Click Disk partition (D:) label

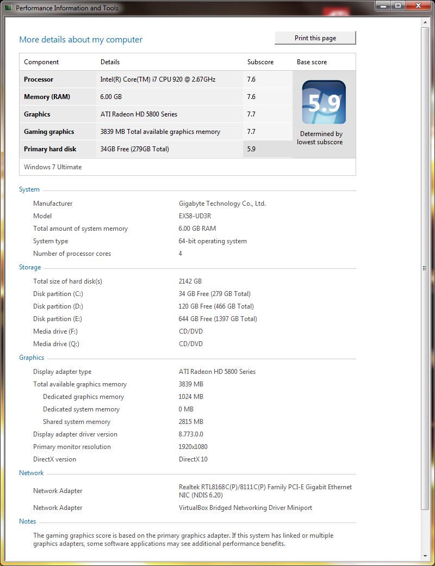pyautogui.click(x=58, y=306)
